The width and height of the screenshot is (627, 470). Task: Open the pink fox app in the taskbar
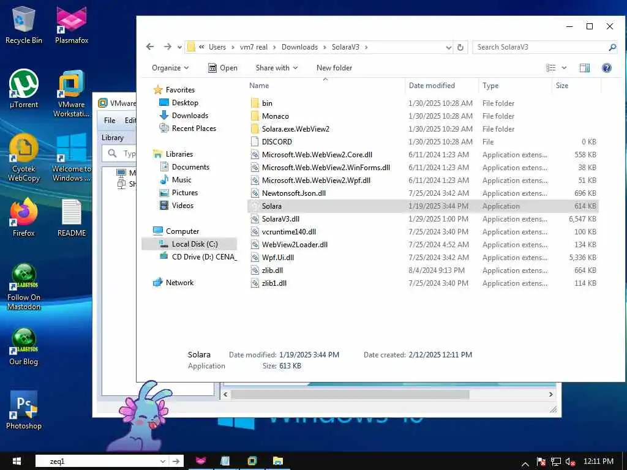pos(201,461)
